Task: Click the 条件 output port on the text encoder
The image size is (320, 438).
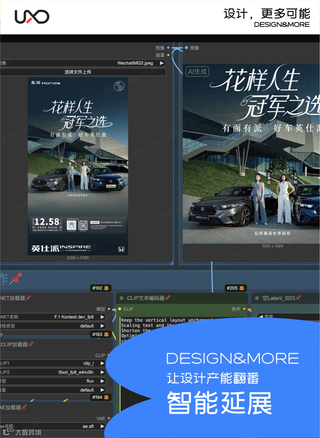Action: pyautogui.click(x=244, y=309)
